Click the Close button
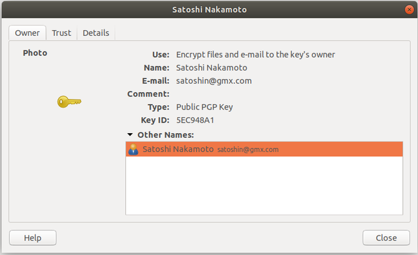The height and width of the screenshot is (255, 418). click(386, 237)
